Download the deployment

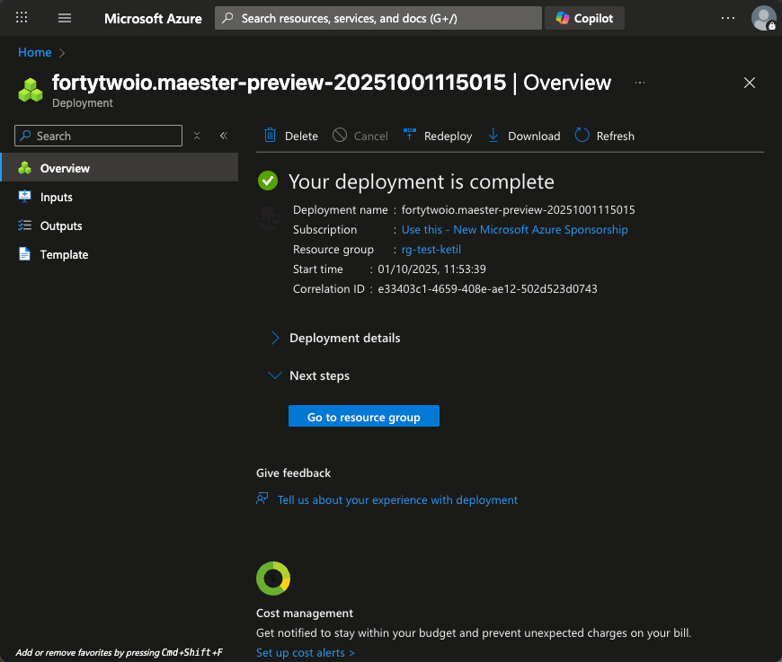[523, 136]
